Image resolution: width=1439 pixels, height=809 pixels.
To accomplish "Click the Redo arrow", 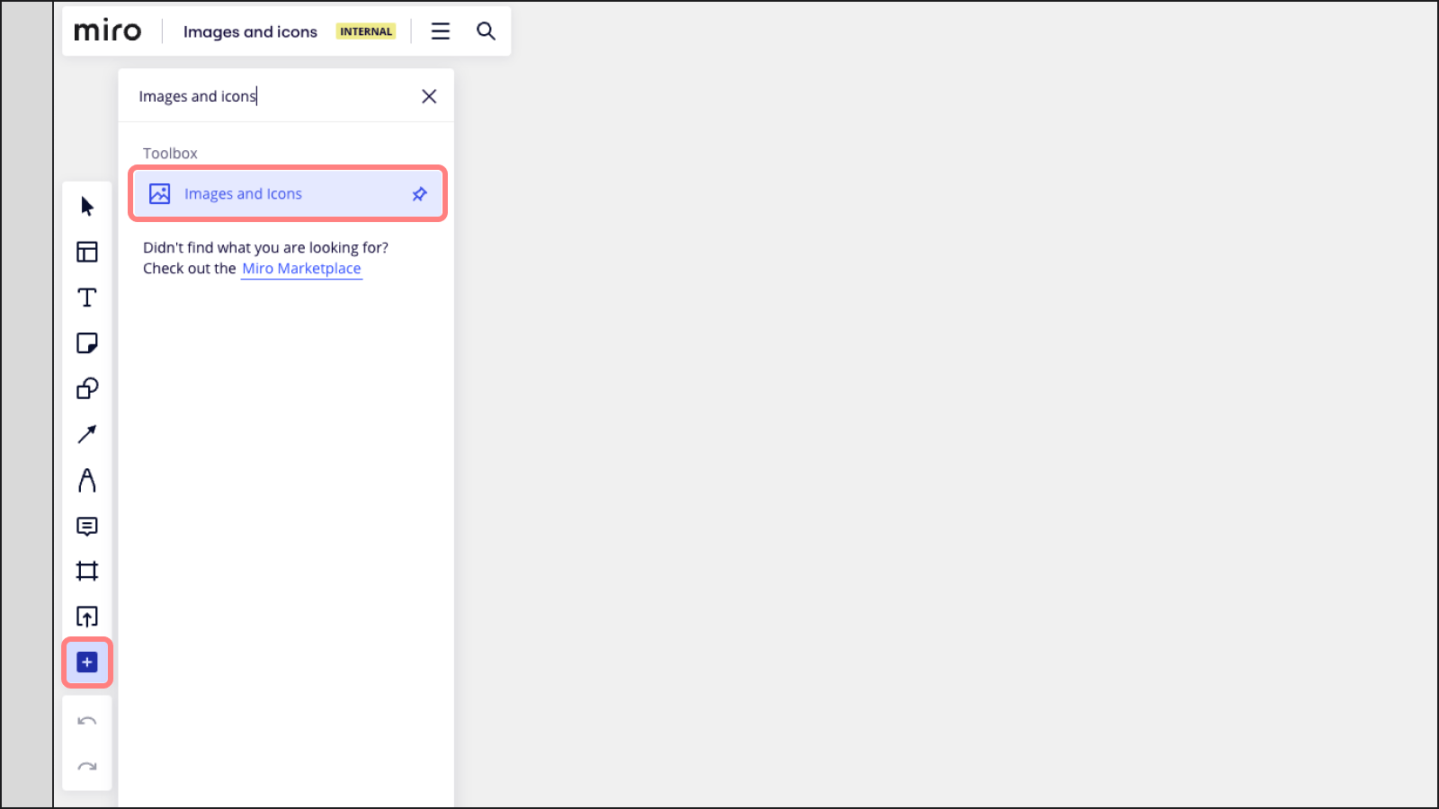I will click(x=87, y=767).
